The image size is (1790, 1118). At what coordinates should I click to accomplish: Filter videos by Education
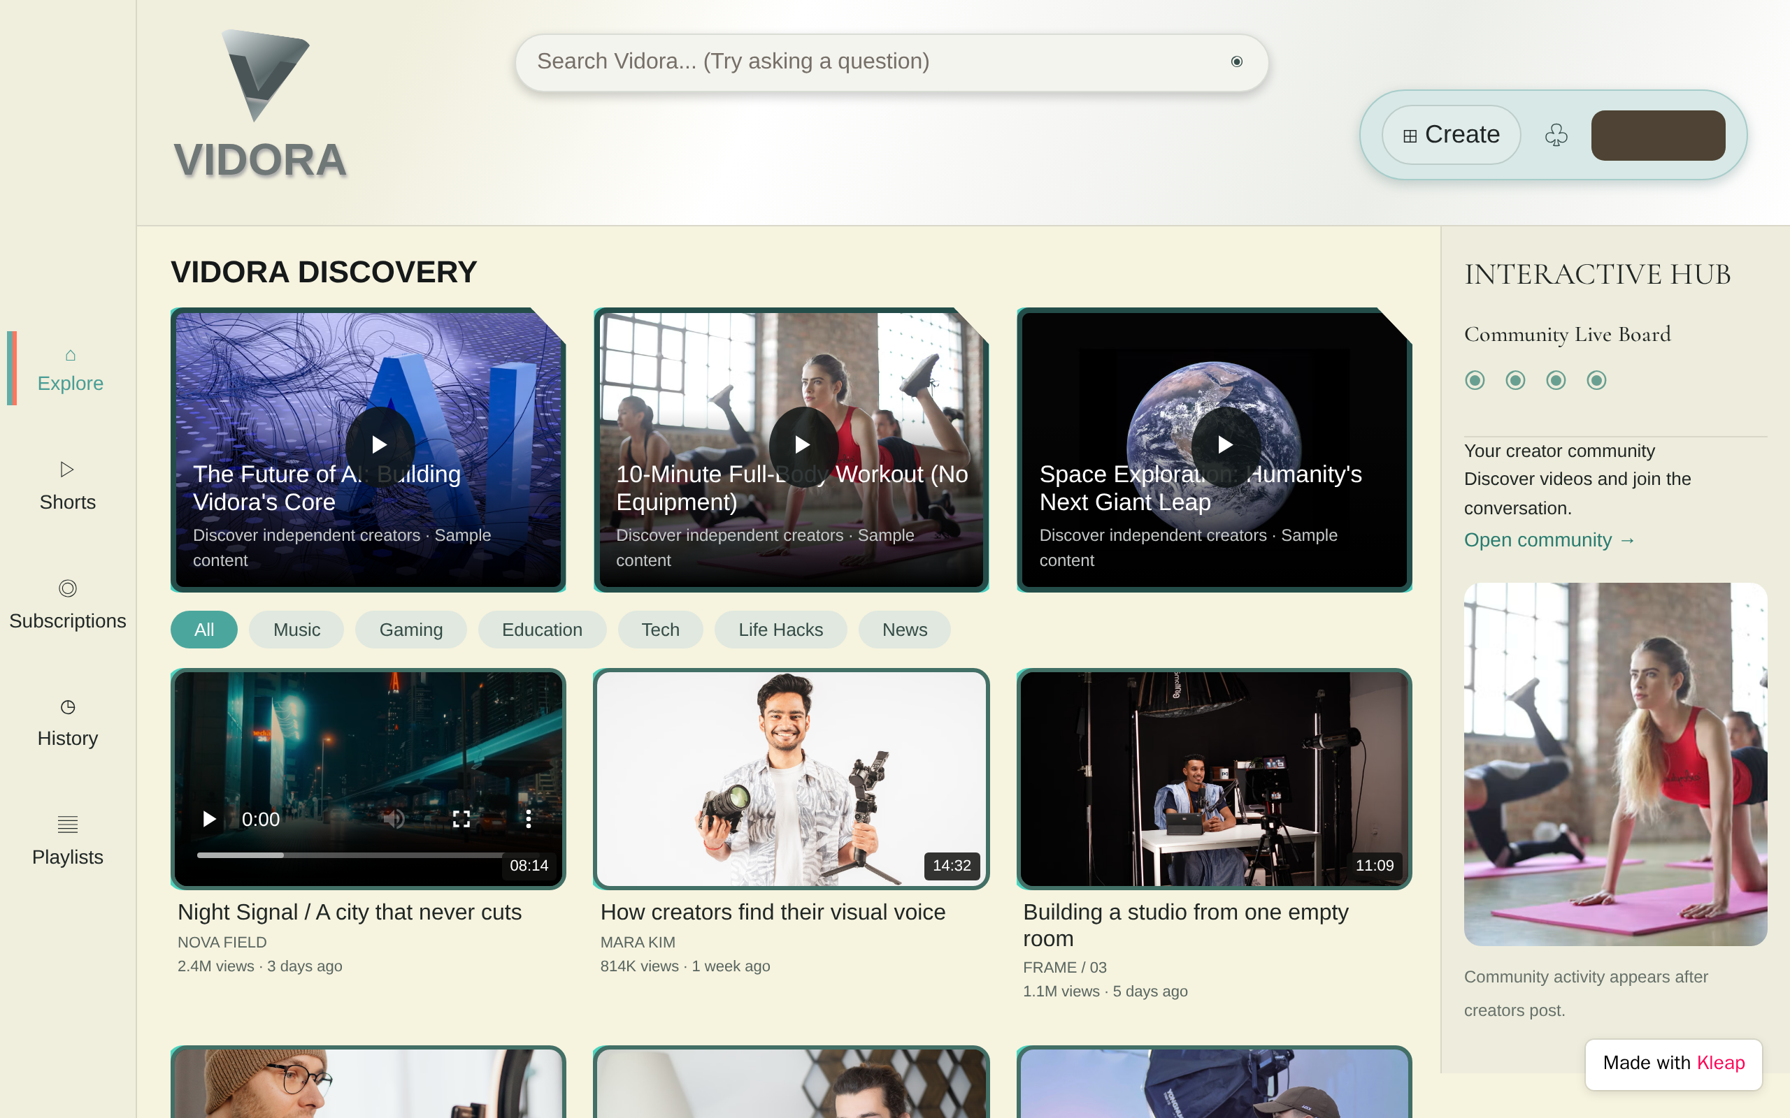click(x=542, y=630)
